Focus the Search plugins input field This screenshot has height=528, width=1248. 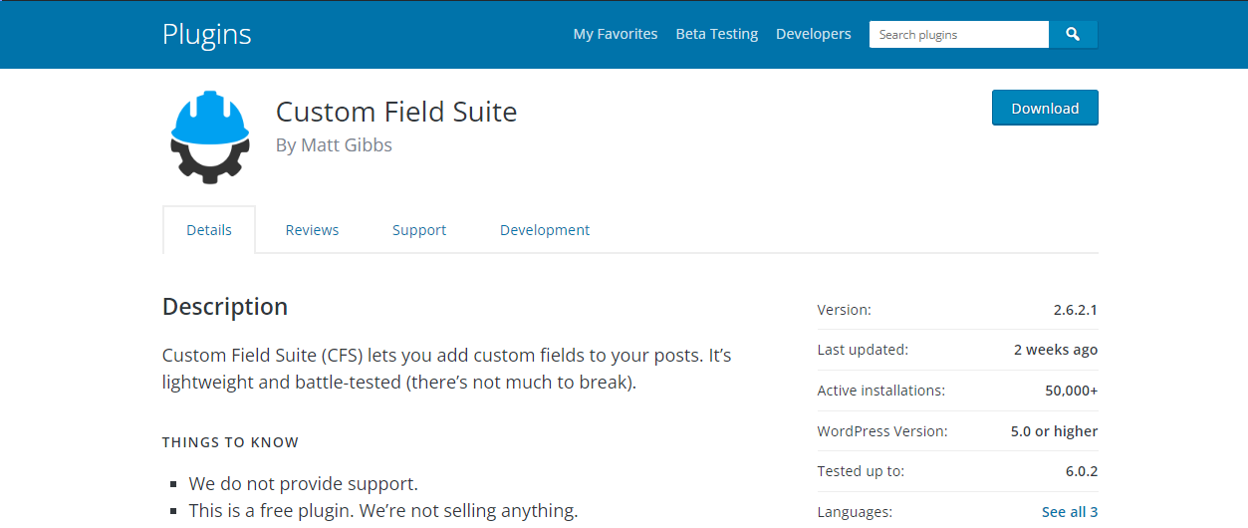pos(959,34)
